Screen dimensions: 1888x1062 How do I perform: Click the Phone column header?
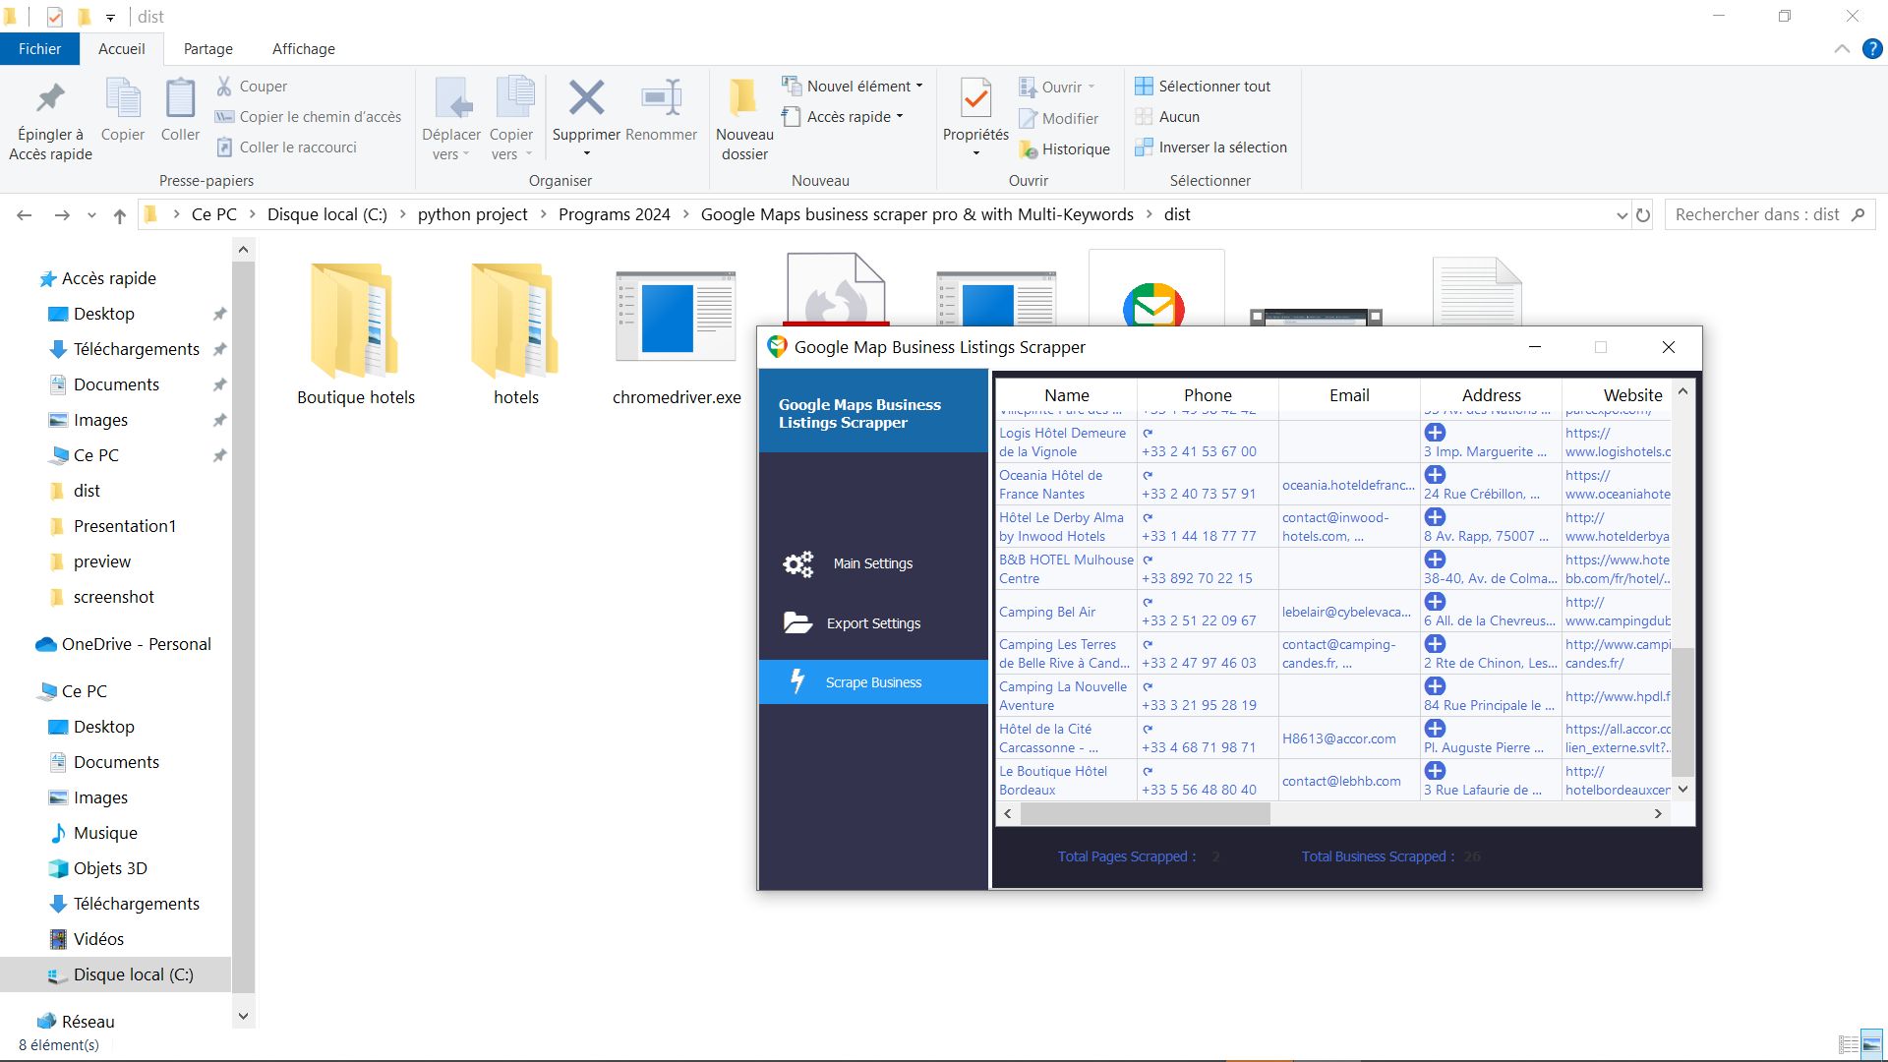click(1208, 395)
